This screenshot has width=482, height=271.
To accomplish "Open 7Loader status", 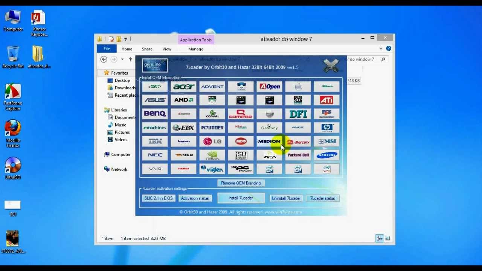I will point(323,198).
